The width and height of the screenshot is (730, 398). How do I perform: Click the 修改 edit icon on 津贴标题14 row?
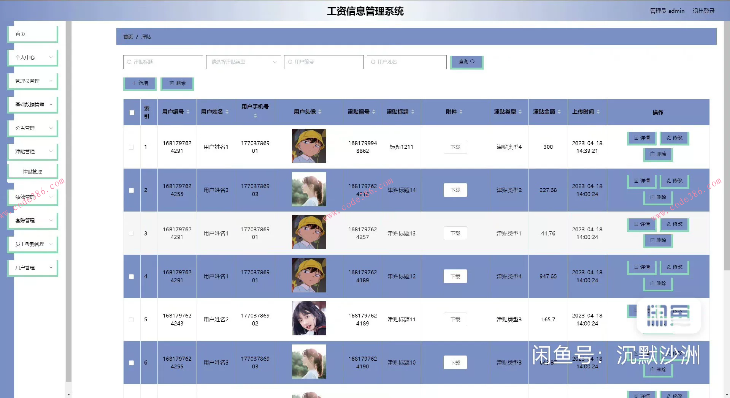pyautogui.click(x=669, y=181)
